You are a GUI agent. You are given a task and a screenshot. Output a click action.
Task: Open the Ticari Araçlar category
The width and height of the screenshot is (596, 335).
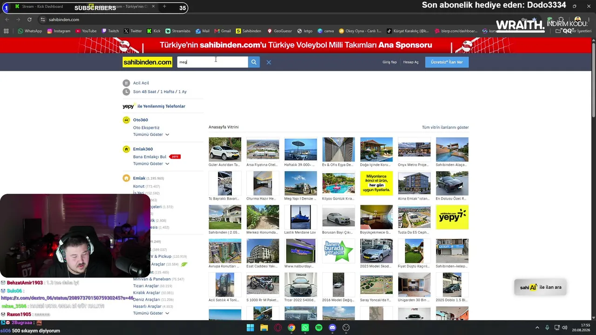[146, 286]
